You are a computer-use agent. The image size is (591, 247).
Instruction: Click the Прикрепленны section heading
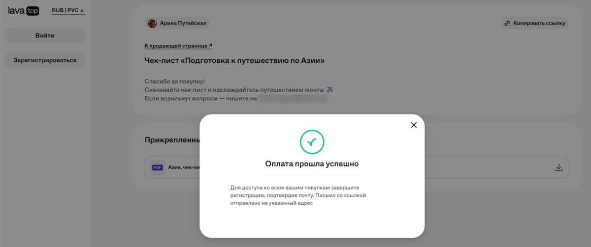pos(172,139)
